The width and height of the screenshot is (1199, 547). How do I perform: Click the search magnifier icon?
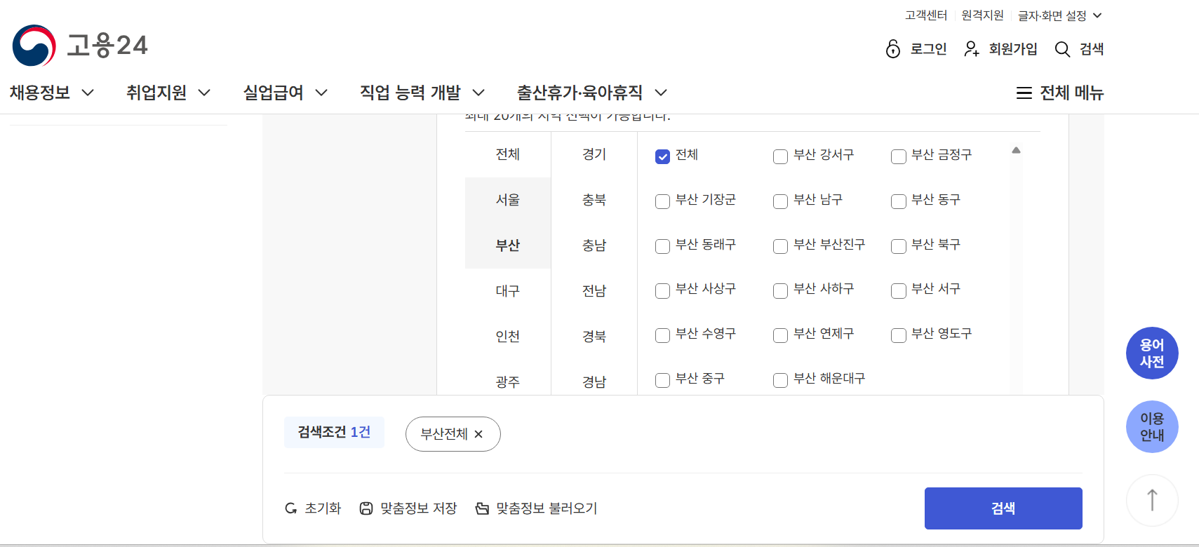(x=1062, y=49)
